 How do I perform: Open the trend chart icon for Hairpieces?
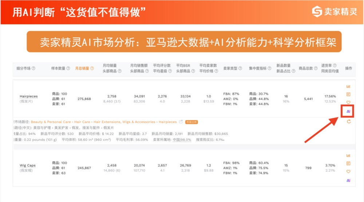[x=348, y=86]
